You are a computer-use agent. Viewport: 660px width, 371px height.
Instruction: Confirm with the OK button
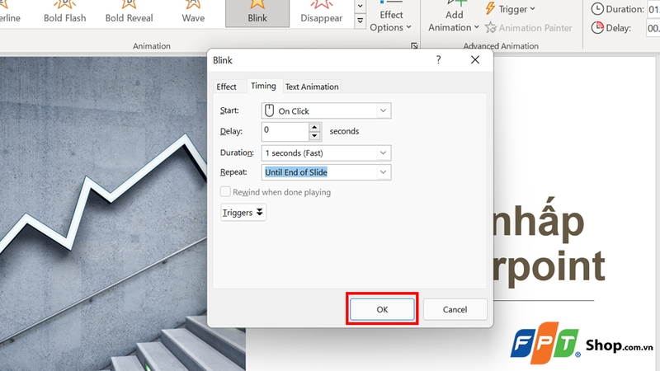coord(382,309)
